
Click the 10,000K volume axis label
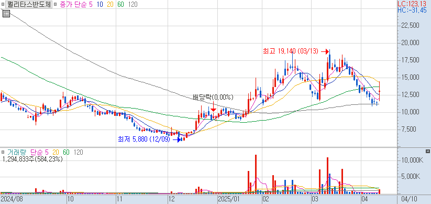click(x=412, y=160)
